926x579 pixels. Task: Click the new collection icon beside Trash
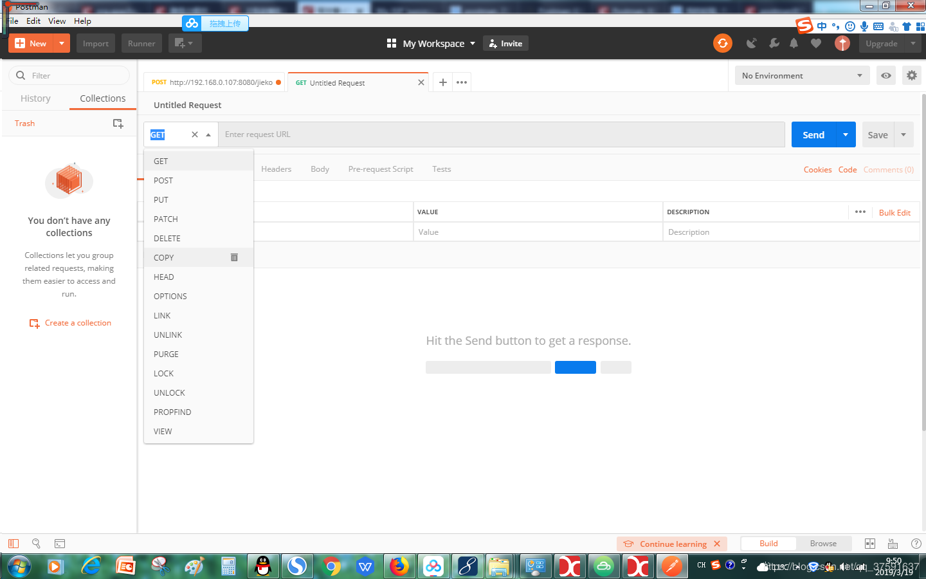118,124
